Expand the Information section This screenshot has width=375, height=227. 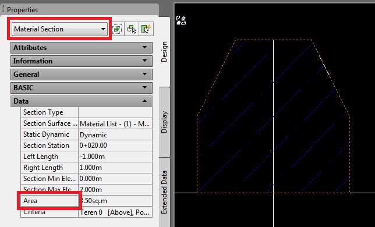tap(82, 61)
